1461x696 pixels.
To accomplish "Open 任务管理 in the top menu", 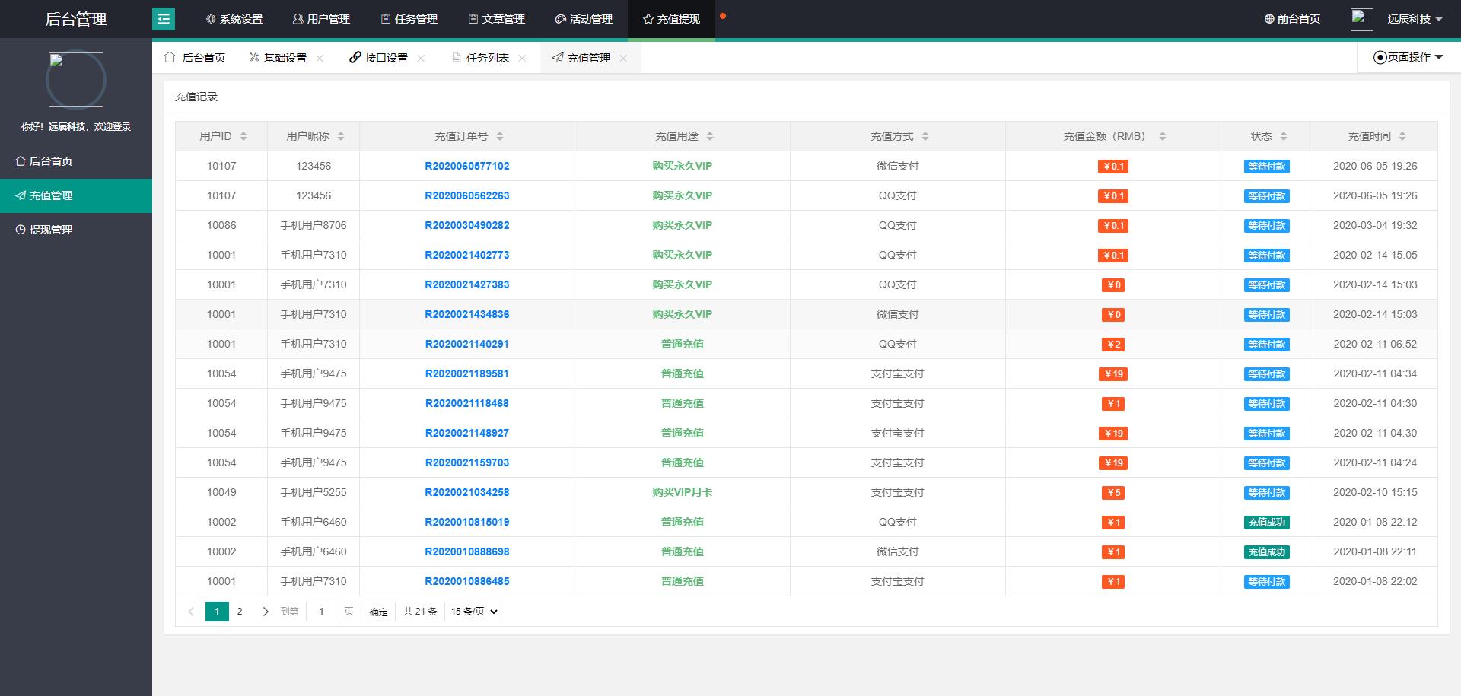I will tap(409, 19).
